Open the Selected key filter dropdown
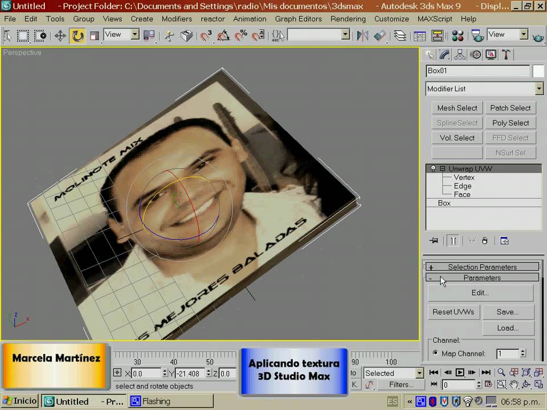 pyautogui.click(x=419, y=373)
